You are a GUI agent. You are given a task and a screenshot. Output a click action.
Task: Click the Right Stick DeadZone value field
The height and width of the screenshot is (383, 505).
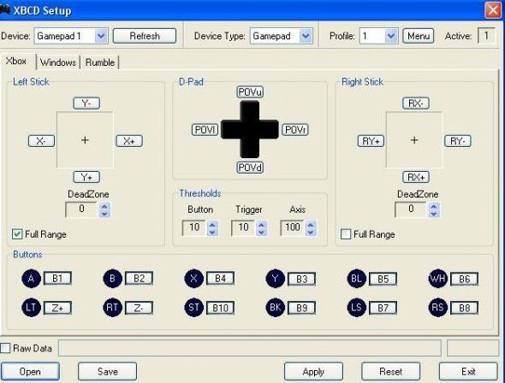(x=411, y=209)
